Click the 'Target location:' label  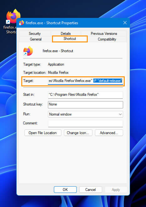pyautogui.click(x=35, y=73)
